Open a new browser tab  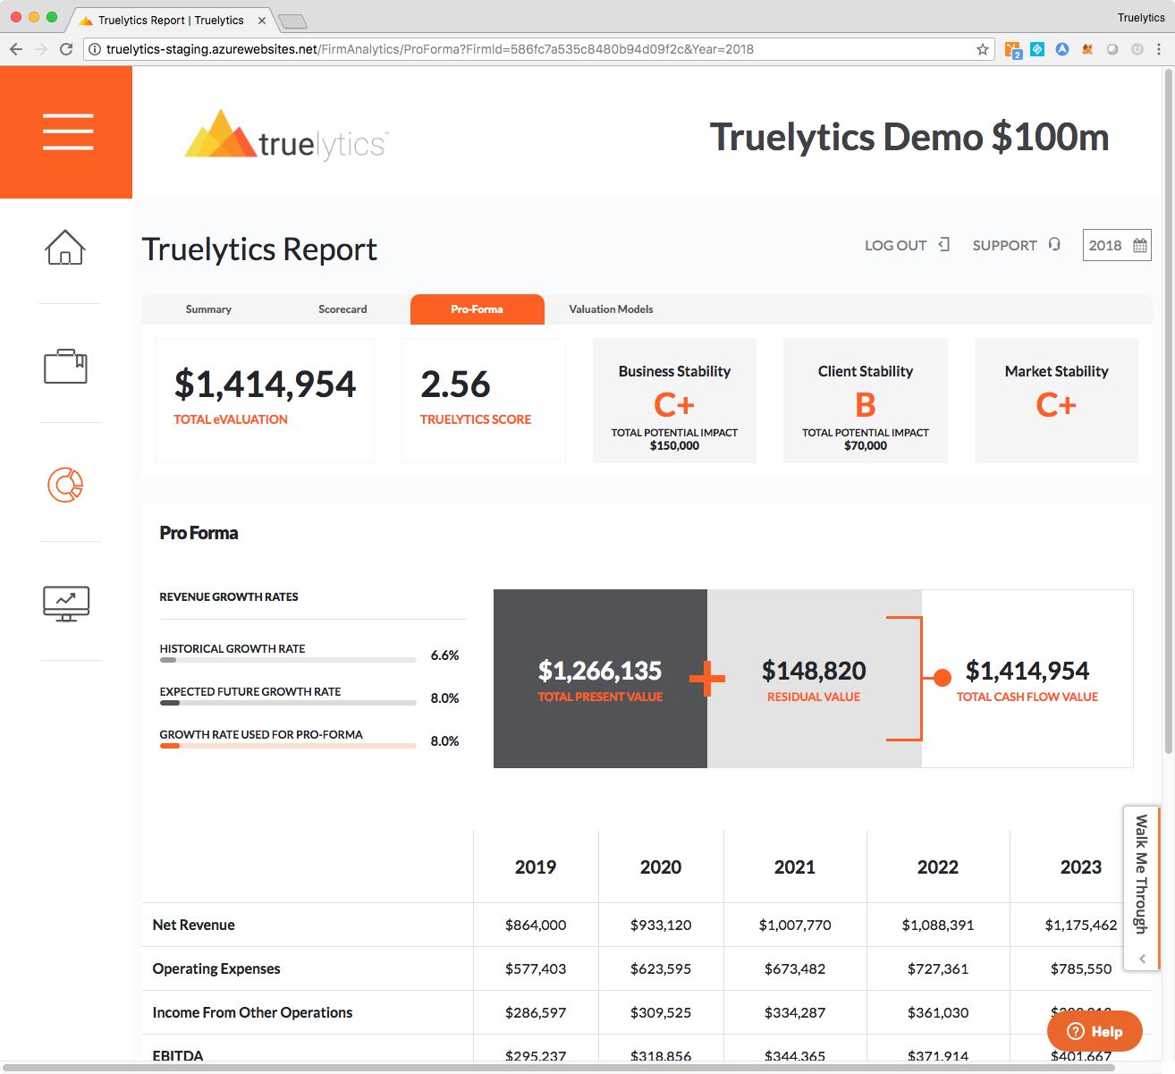tap(292, 21)
